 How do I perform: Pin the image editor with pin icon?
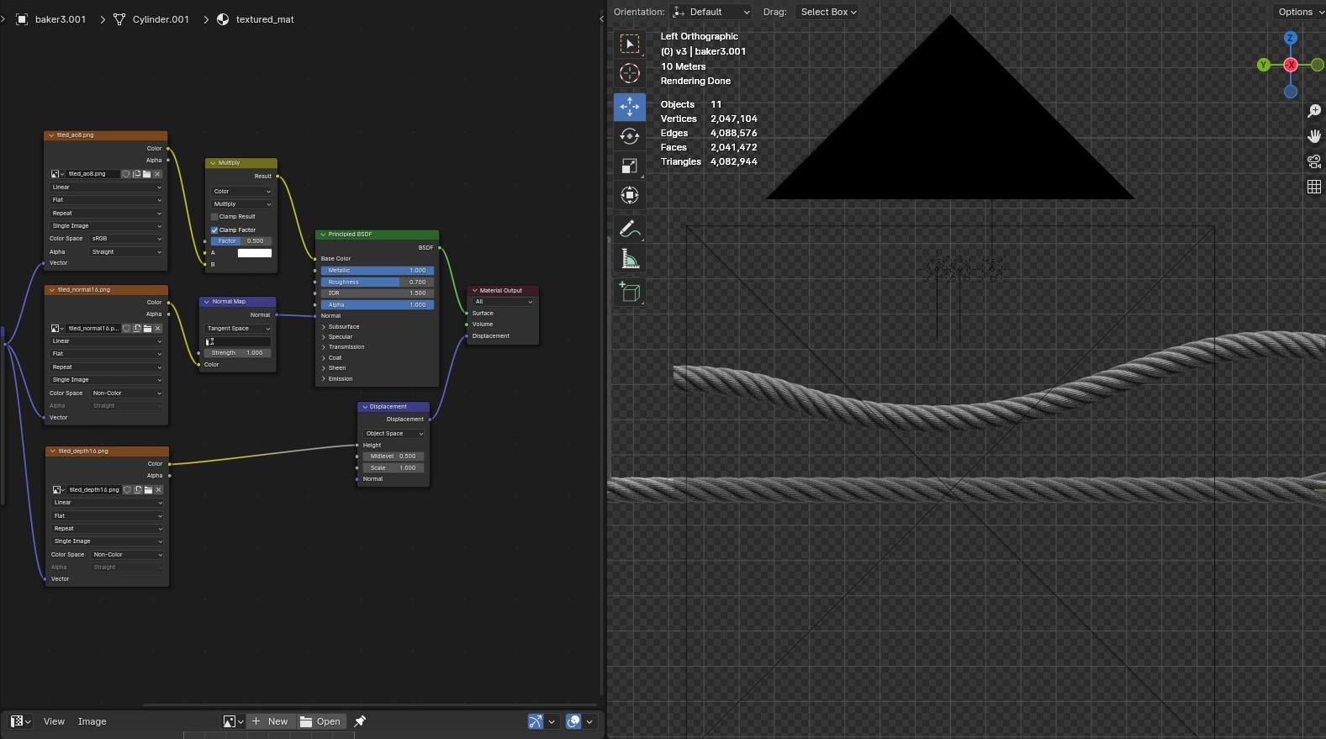[360, 721]
